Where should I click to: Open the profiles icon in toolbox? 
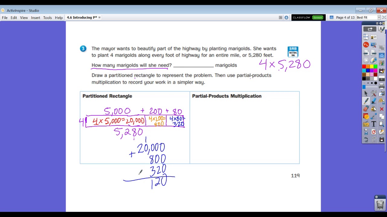coord(374,37)
